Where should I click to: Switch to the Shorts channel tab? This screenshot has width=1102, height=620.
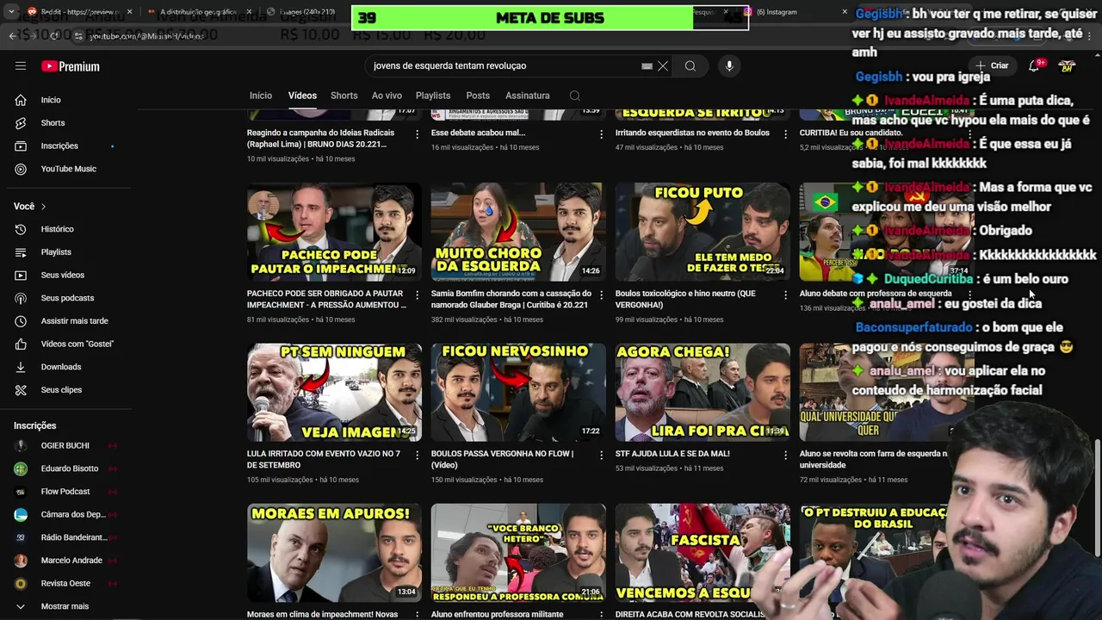coord(344,96)
